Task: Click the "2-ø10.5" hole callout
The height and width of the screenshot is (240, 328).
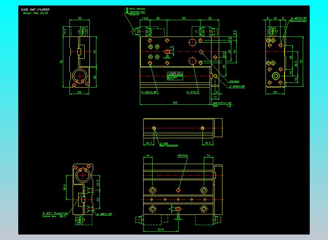Action: coord(192,92)
